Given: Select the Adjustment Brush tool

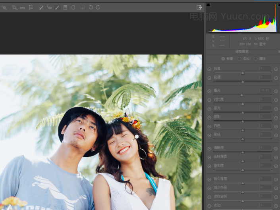Looking at the screenshot, I should [58, 7].
